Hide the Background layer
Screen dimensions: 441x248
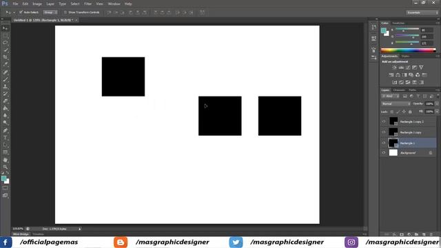pyautogui.click(x=384, y=153)
